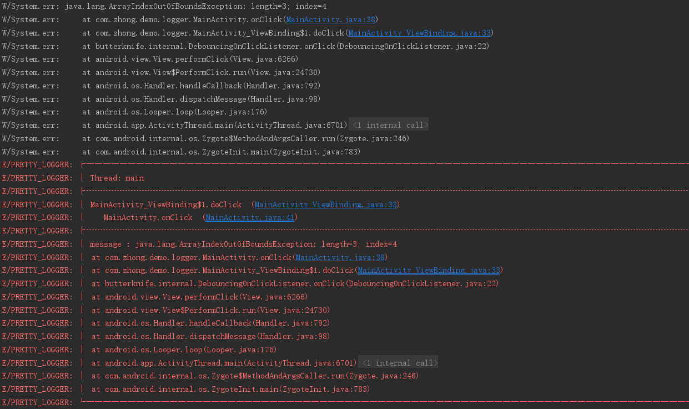689x409 pixels.
Task: Open ViewBinding.java:33 link on PRETTY_LOGGER 'at com.zhong.demo' doClick row
Action: (x=429, y=270)
